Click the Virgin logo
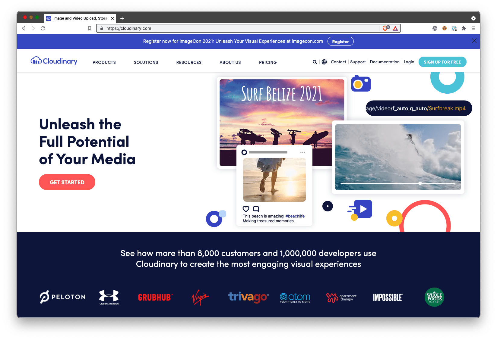 200,297
